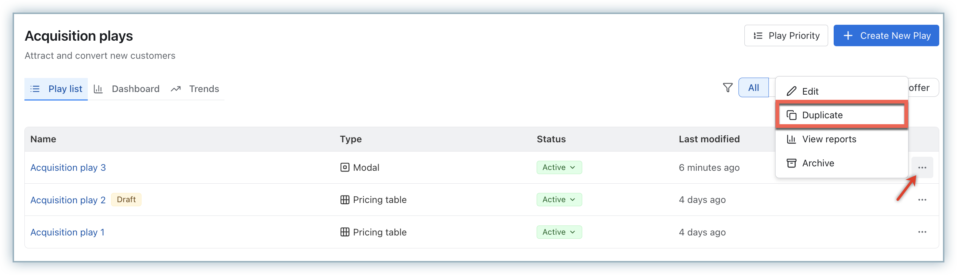The image size is (957, 275).
Task: Select the All filter option
Action: tap(753, 88)
